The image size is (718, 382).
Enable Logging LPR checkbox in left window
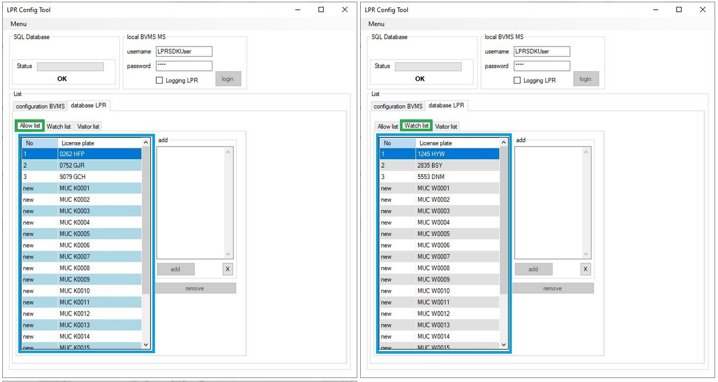tap(160, 81)
